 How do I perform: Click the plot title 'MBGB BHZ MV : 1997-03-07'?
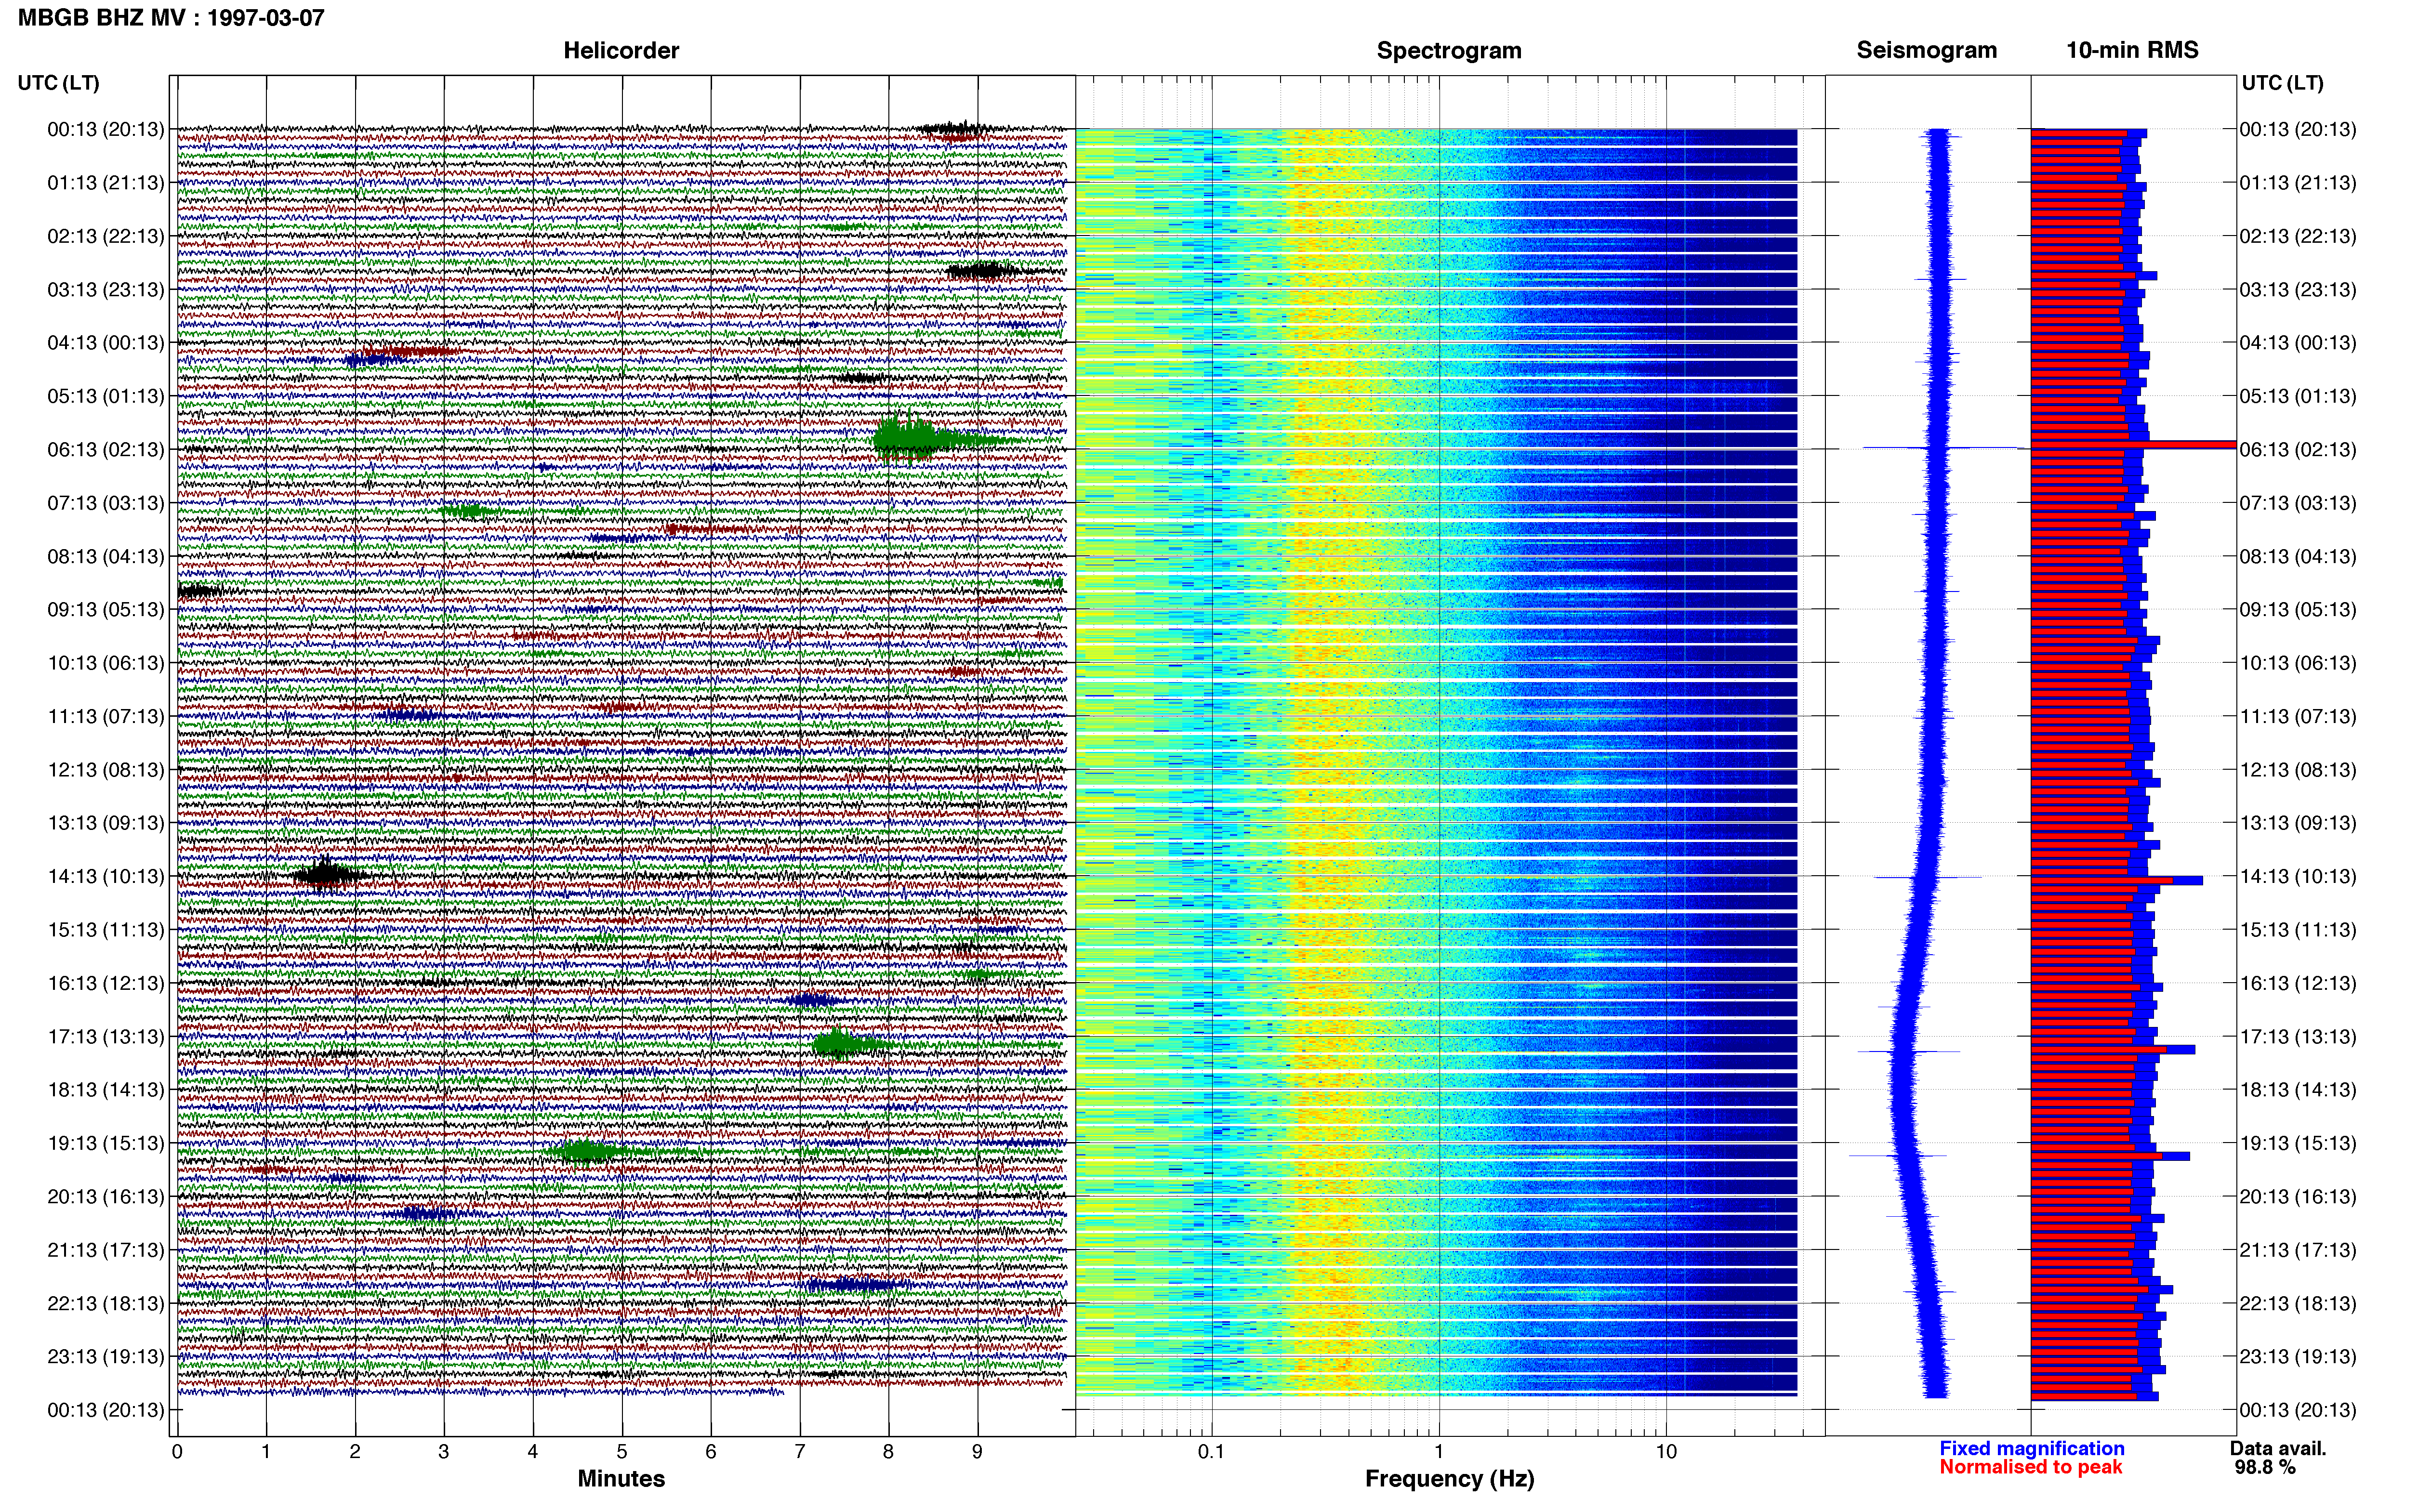coord(171,17)
